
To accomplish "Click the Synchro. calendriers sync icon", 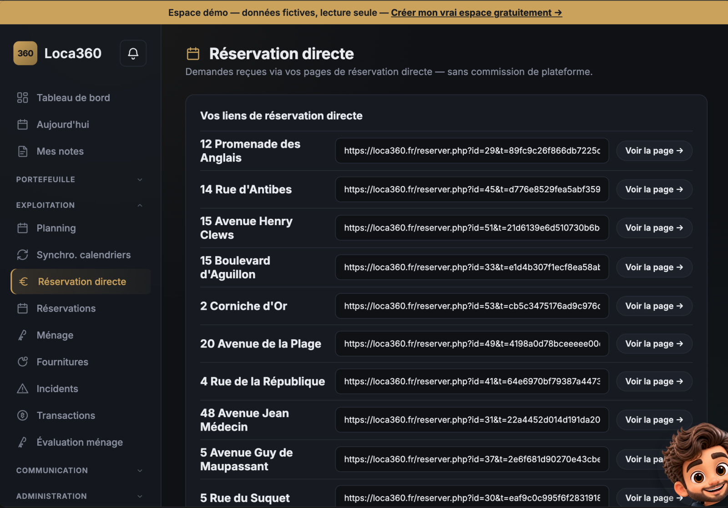I will [x=22, y=255].
